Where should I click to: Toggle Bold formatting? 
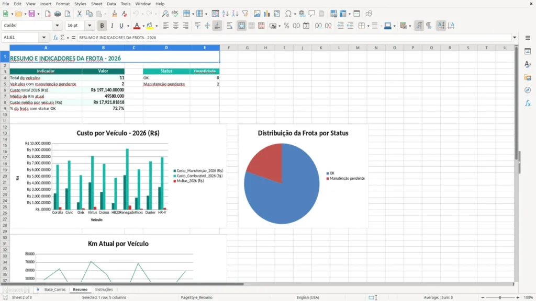[x=102, y=26]
